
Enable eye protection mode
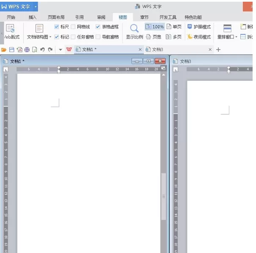pos(199,27)
